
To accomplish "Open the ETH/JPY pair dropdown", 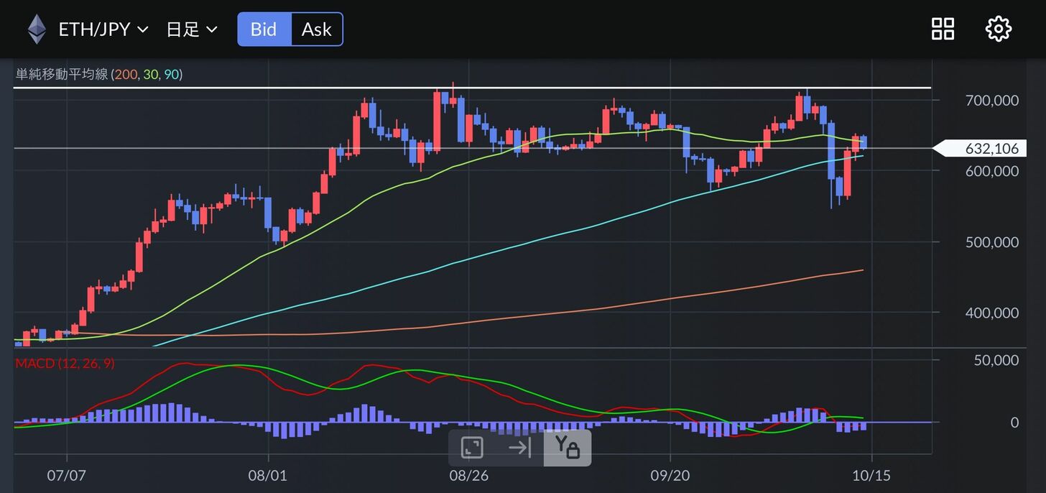I will 95,29.
